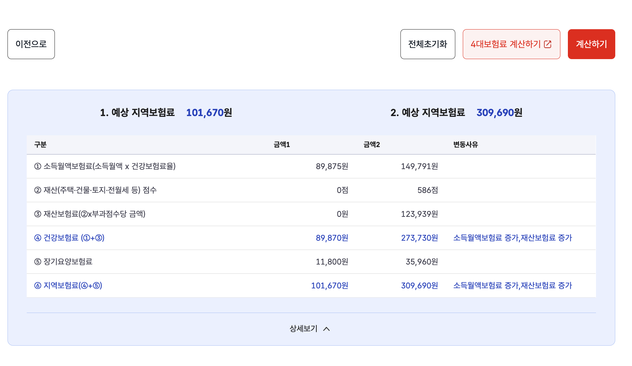Select ④ 건강보험료 (①+③) row label
The image size is (632, 366).
point(69,238)
